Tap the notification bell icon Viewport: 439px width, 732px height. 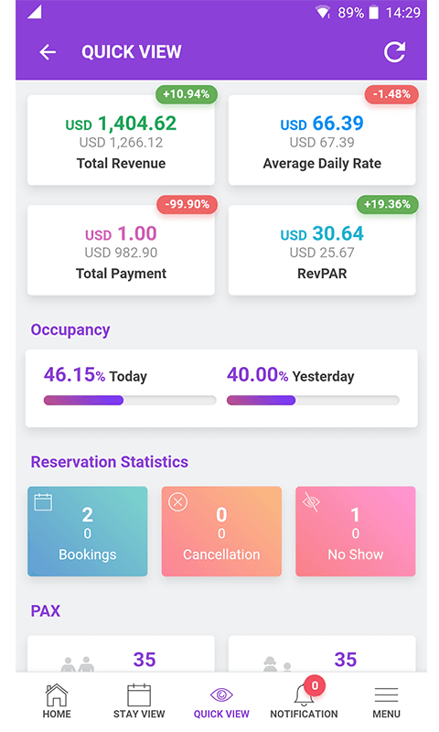click(304, 696)
